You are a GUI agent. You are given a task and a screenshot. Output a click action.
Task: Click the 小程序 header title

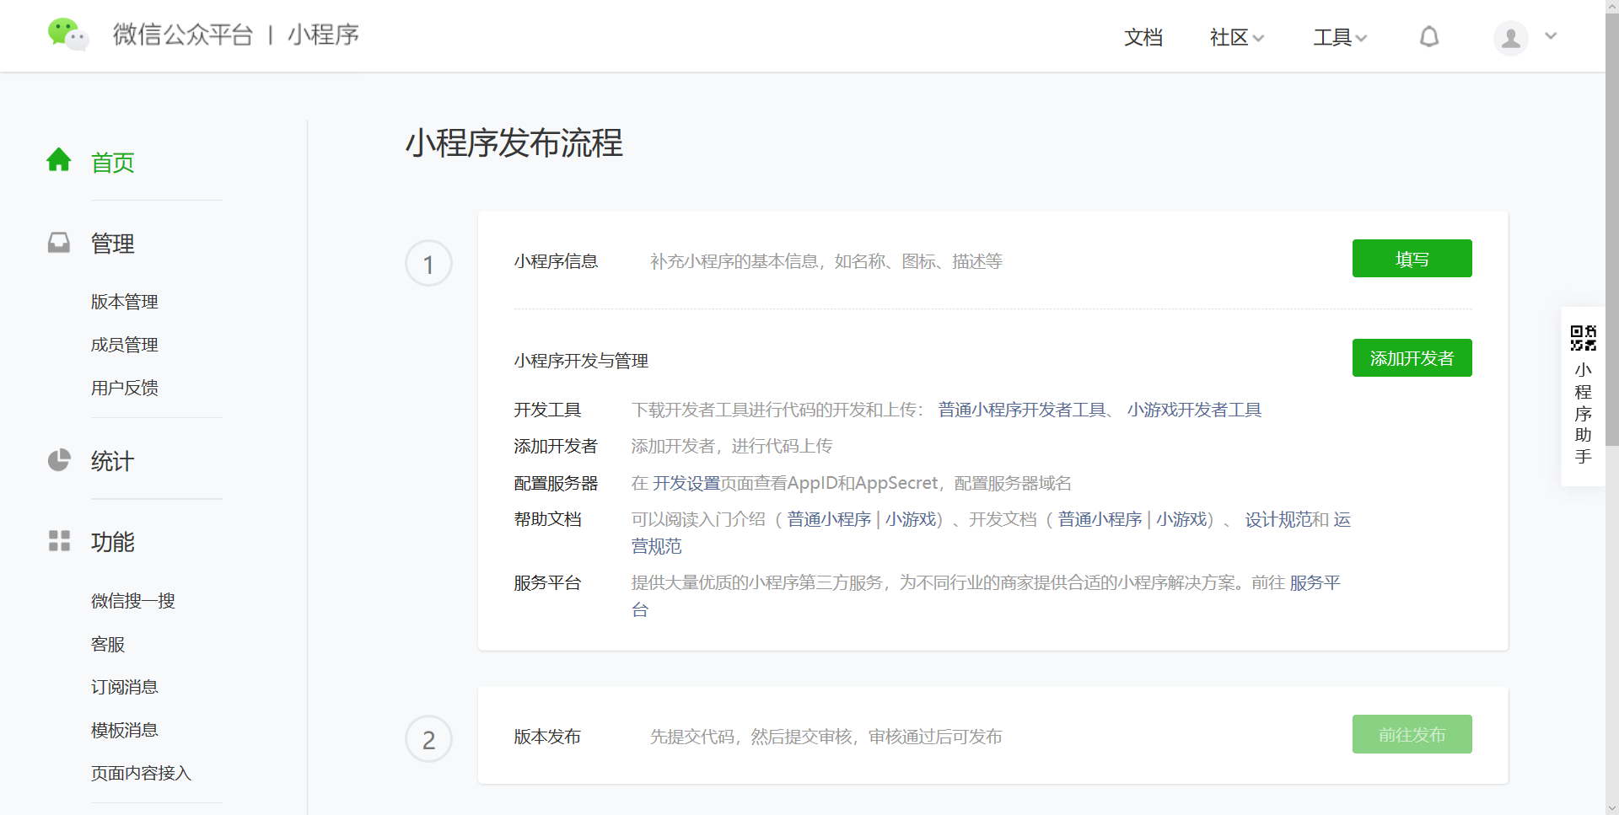pos(324,35)
